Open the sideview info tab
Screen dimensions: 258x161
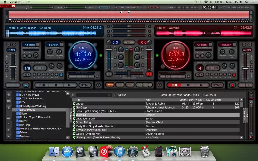pos(245,115)
